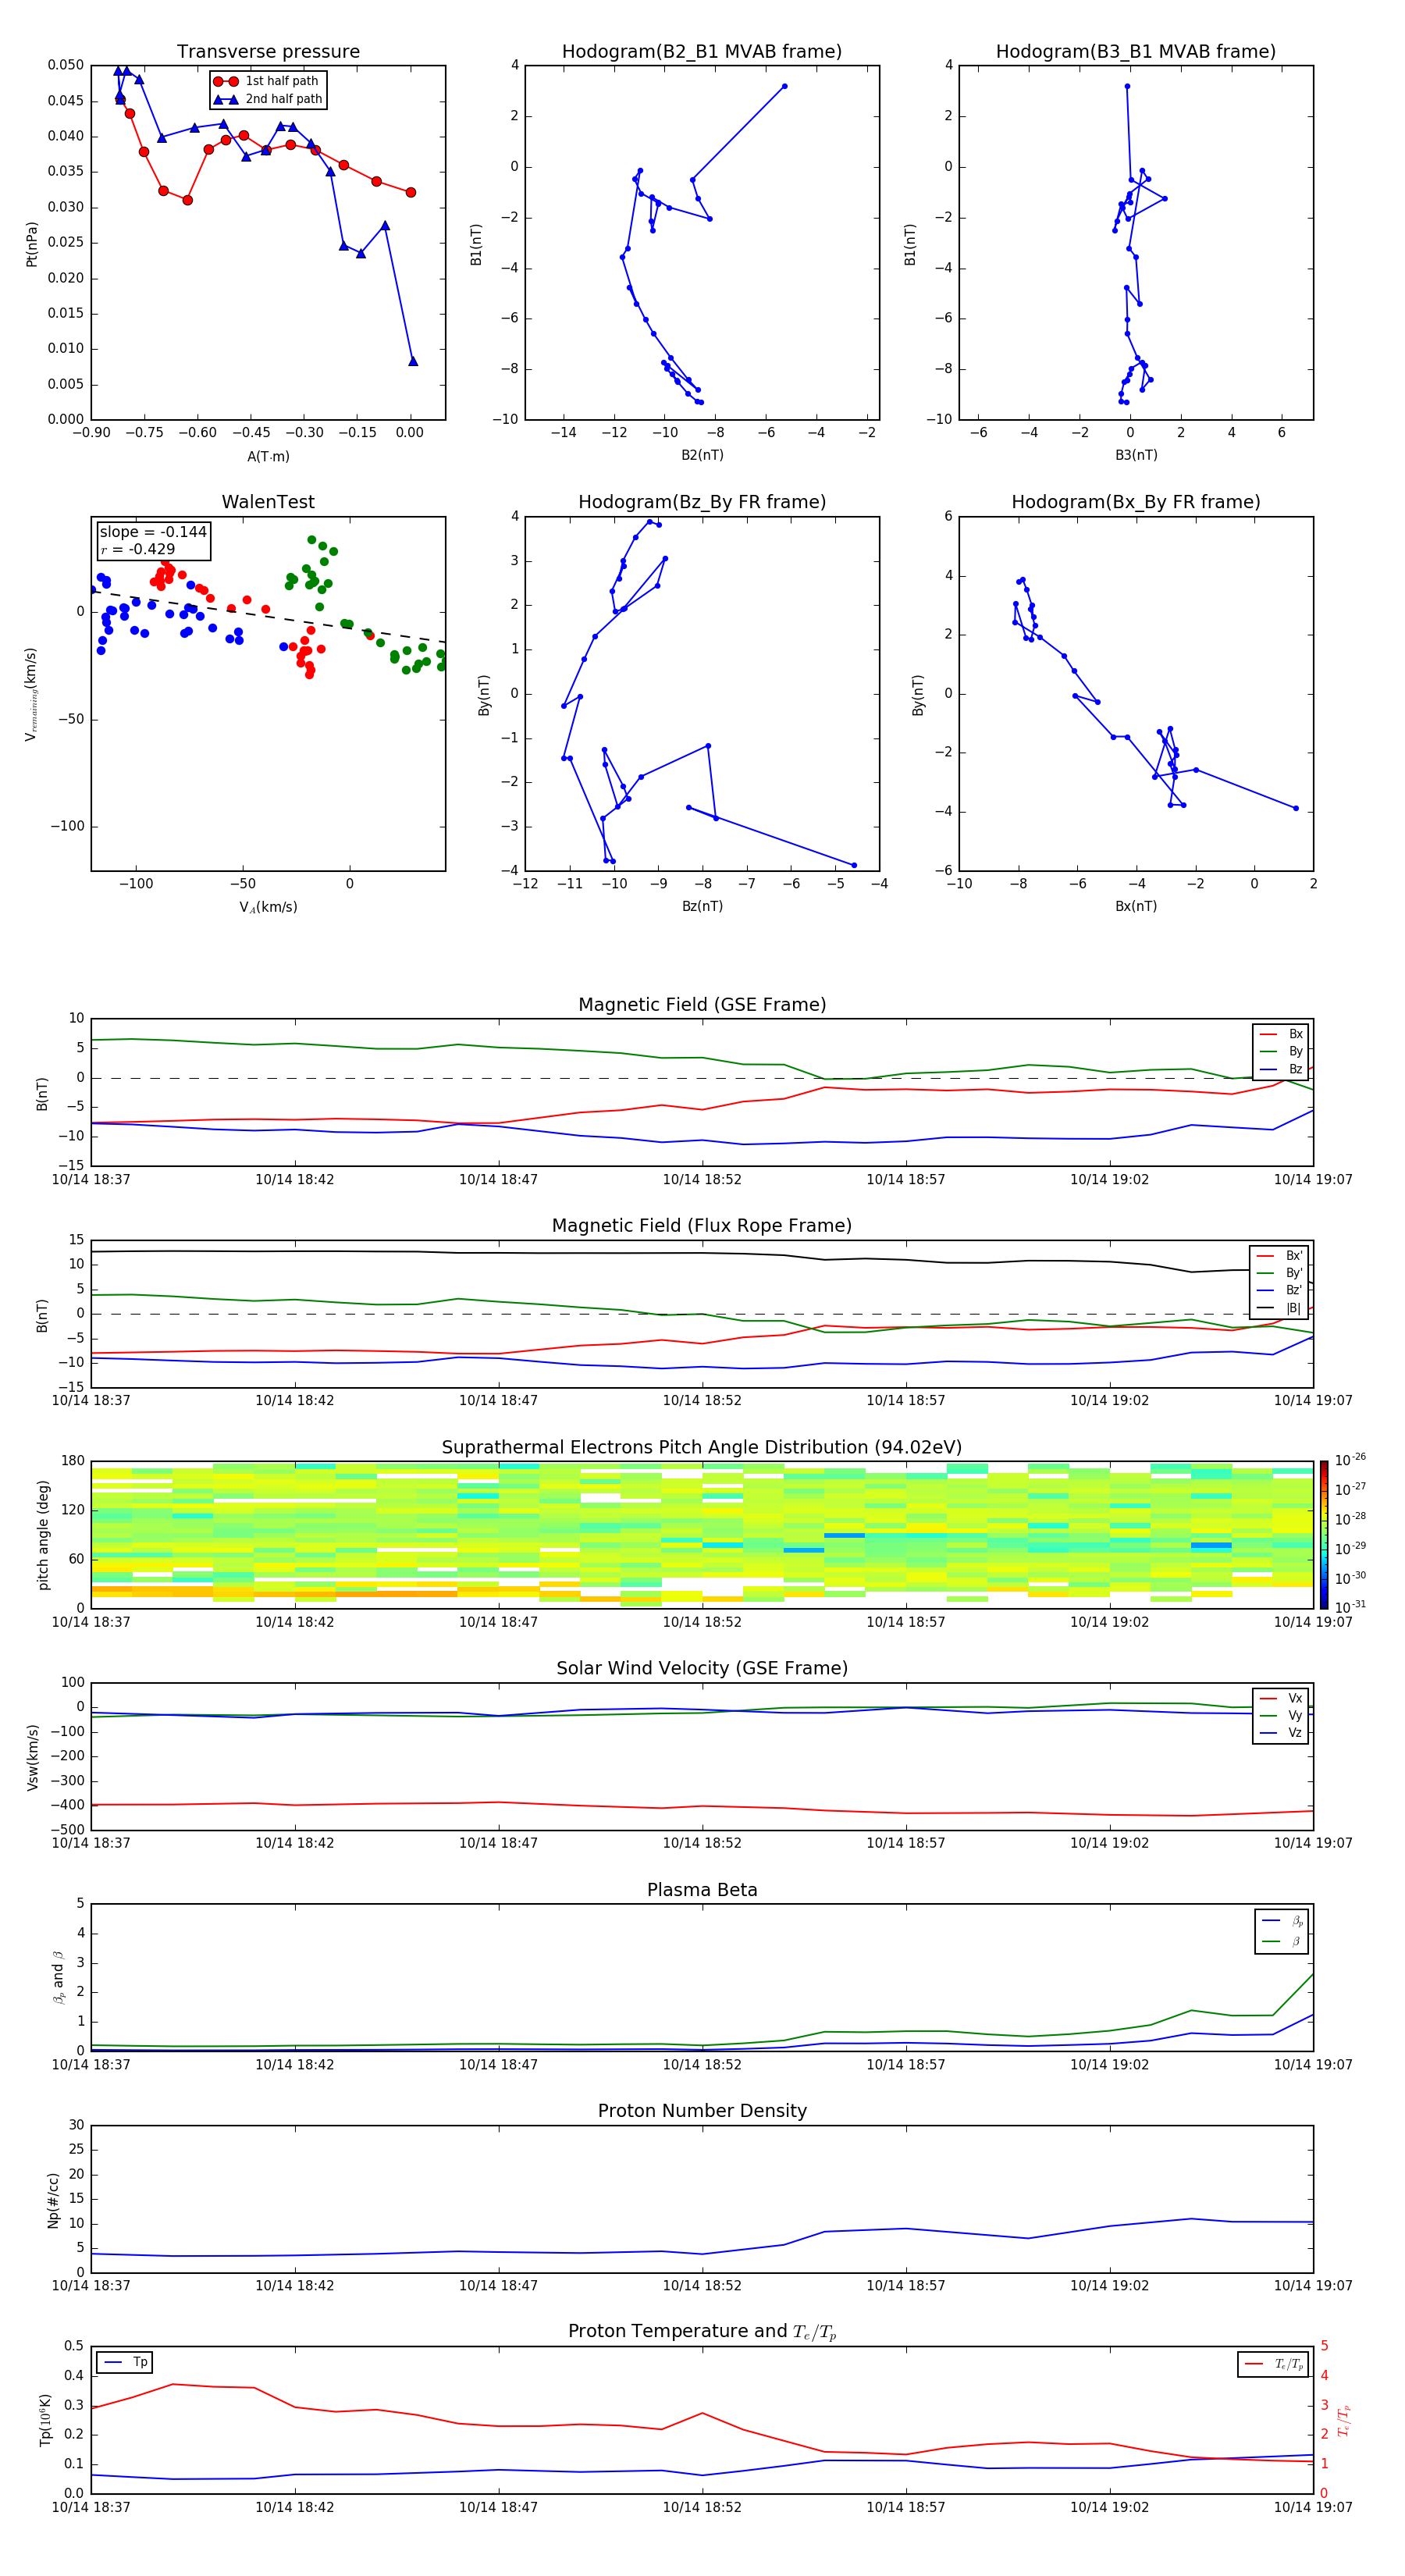Image resolution: width=1405 pixels, height=2576 pixels.
Task: Click the right-side red "Te/Tp" axis label
Action: click(1345, 2420)
